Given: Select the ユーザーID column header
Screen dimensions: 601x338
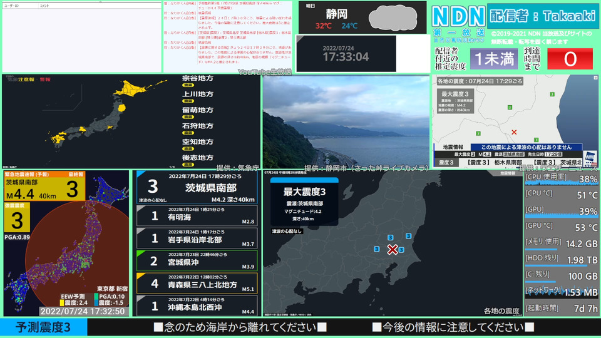Looking at the screenshot, I should [x=11, y=6].
